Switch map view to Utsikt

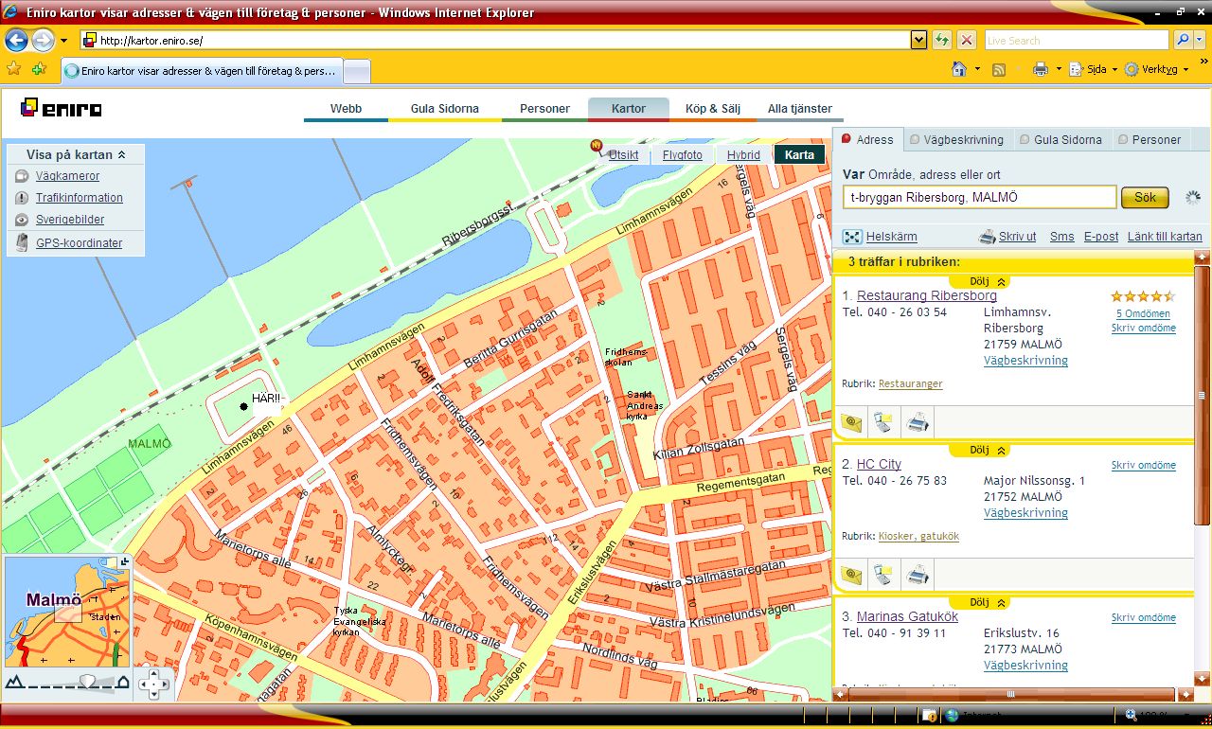click(623, 155)
